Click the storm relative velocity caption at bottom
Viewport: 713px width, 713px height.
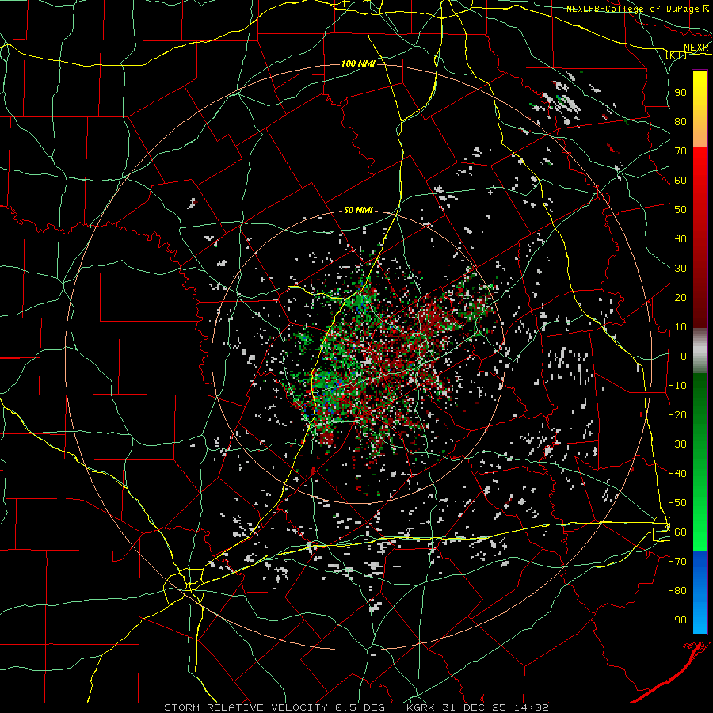[356, 707]
